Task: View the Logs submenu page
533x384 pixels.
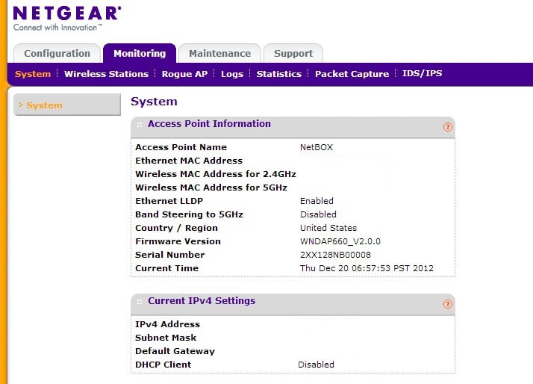Action: pyautogui.click(x=232, y=74)
